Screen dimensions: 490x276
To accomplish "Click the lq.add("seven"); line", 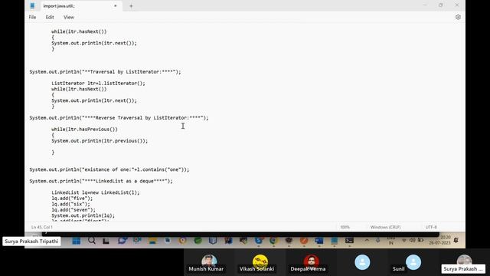I will pos(73,210).
